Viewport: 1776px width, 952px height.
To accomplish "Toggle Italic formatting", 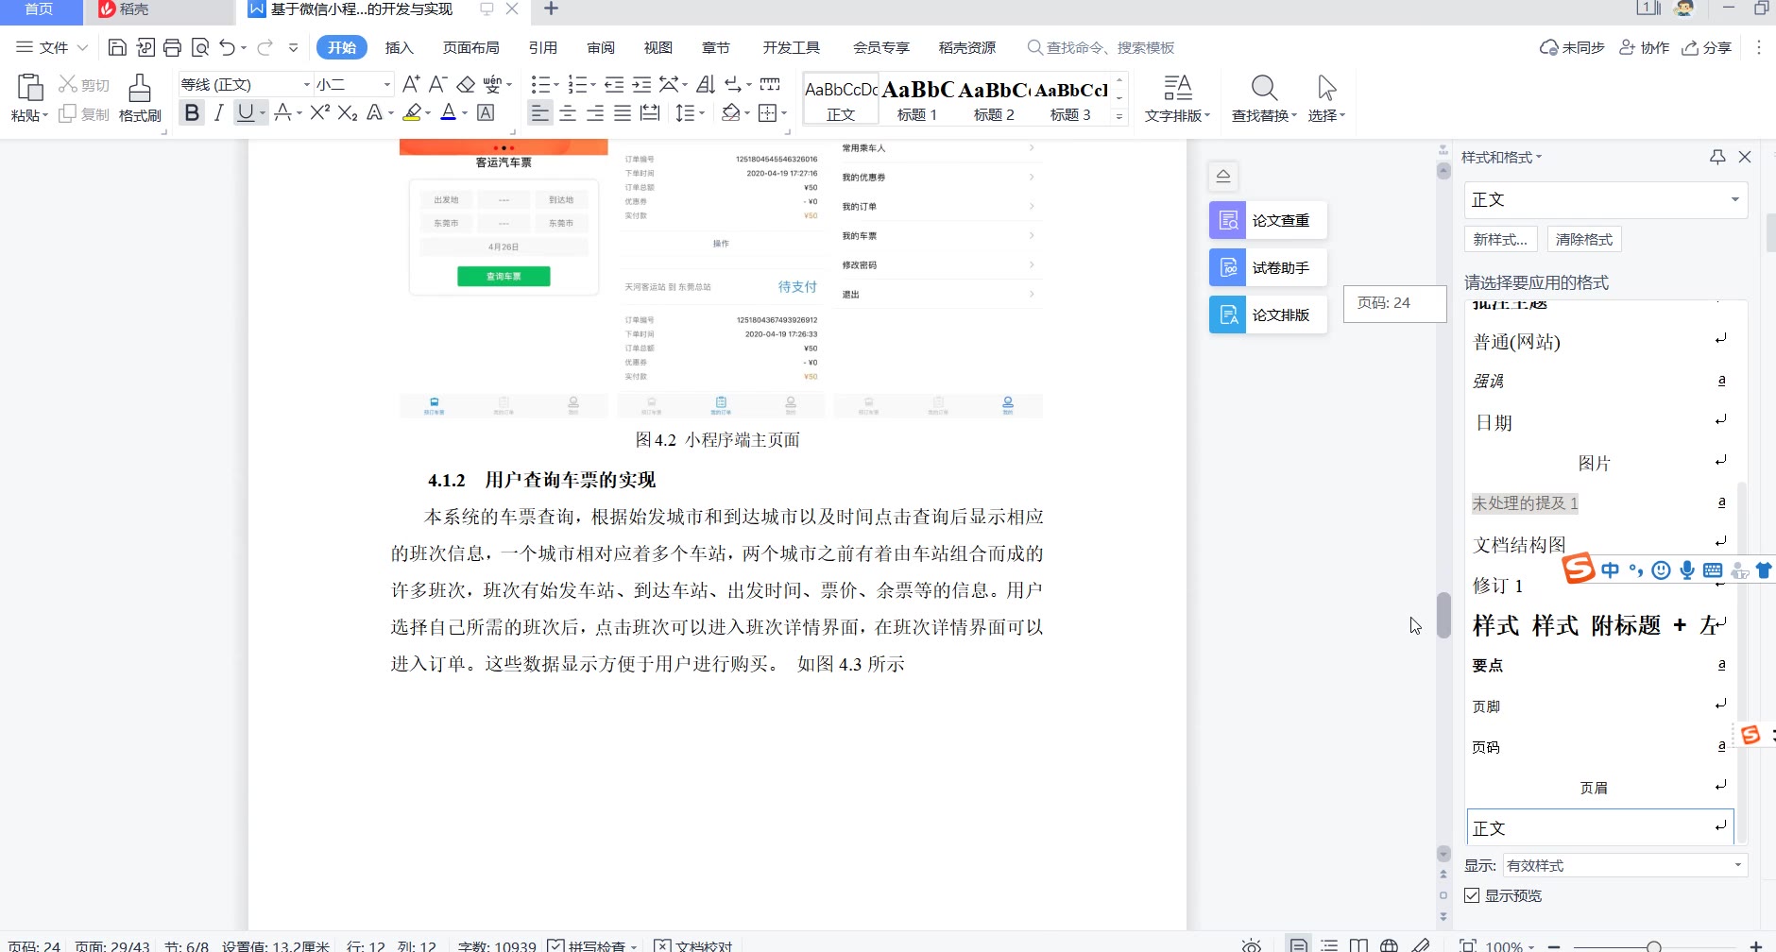I will click(x=218, y=113).
